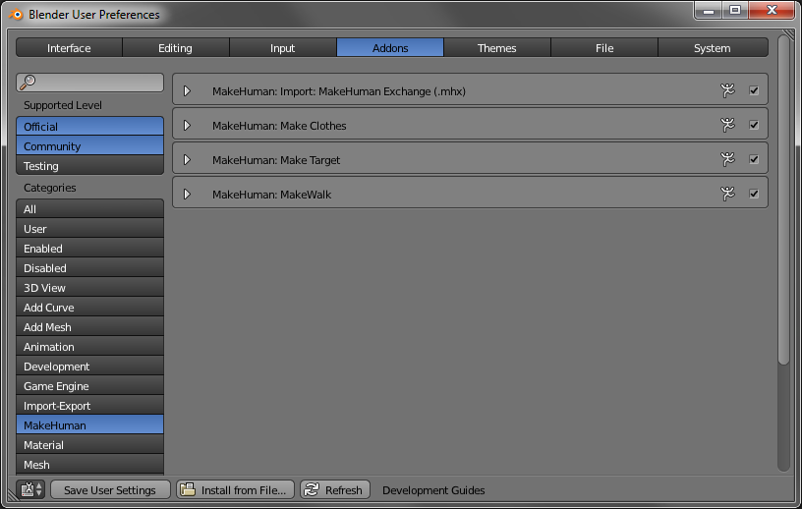Click the MakeHuman: Make Target addon title

[x=276, y=160]
